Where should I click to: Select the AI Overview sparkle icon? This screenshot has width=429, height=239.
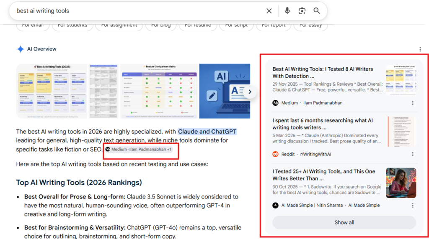coord(21,49)
